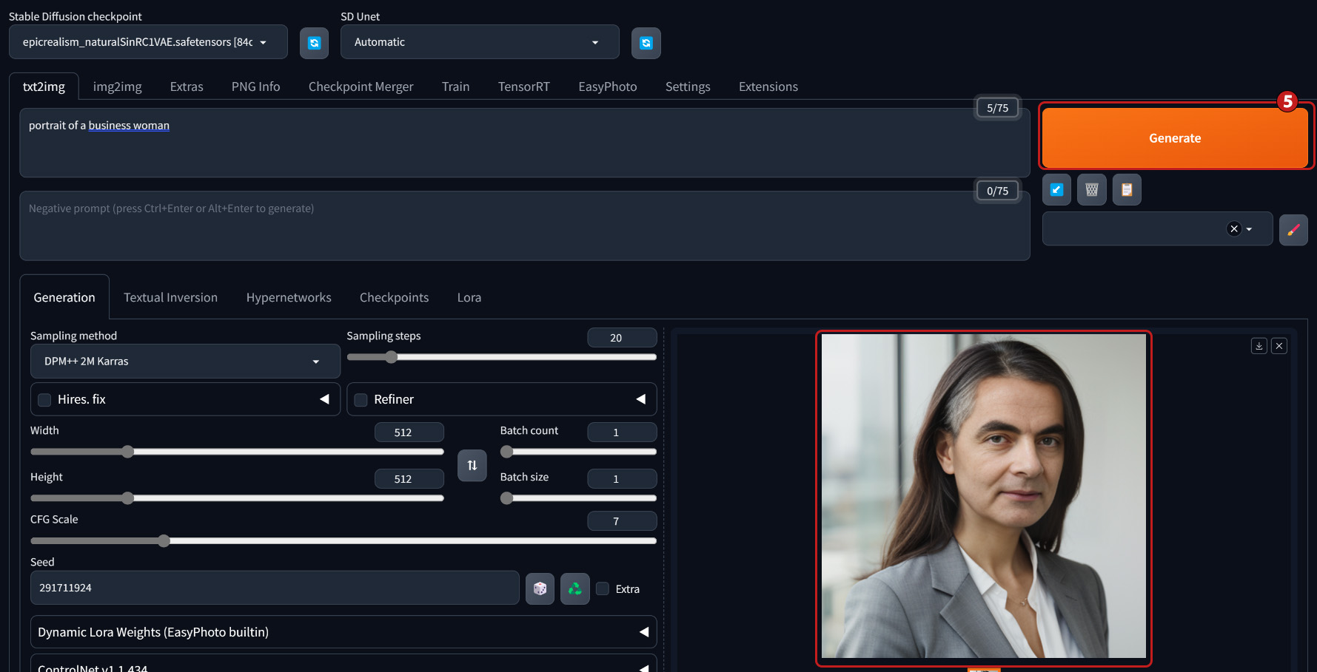Image resolution: width=1317 pixels, height=672 pixels.
Task: Adjust the Sampling steps slider
Action: [502, 357]
